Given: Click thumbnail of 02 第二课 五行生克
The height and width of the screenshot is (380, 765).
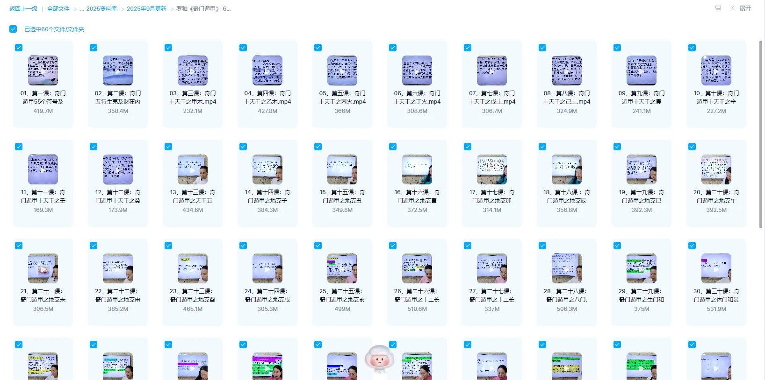Looking at the screenshot, I should pos(118,70).
